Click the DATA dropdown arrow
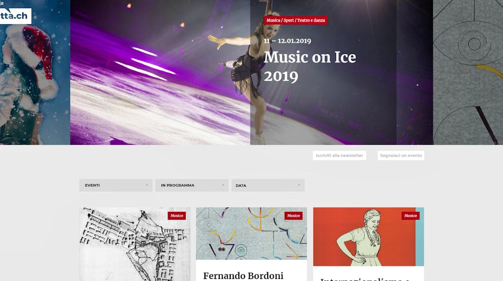 point(299,185)
